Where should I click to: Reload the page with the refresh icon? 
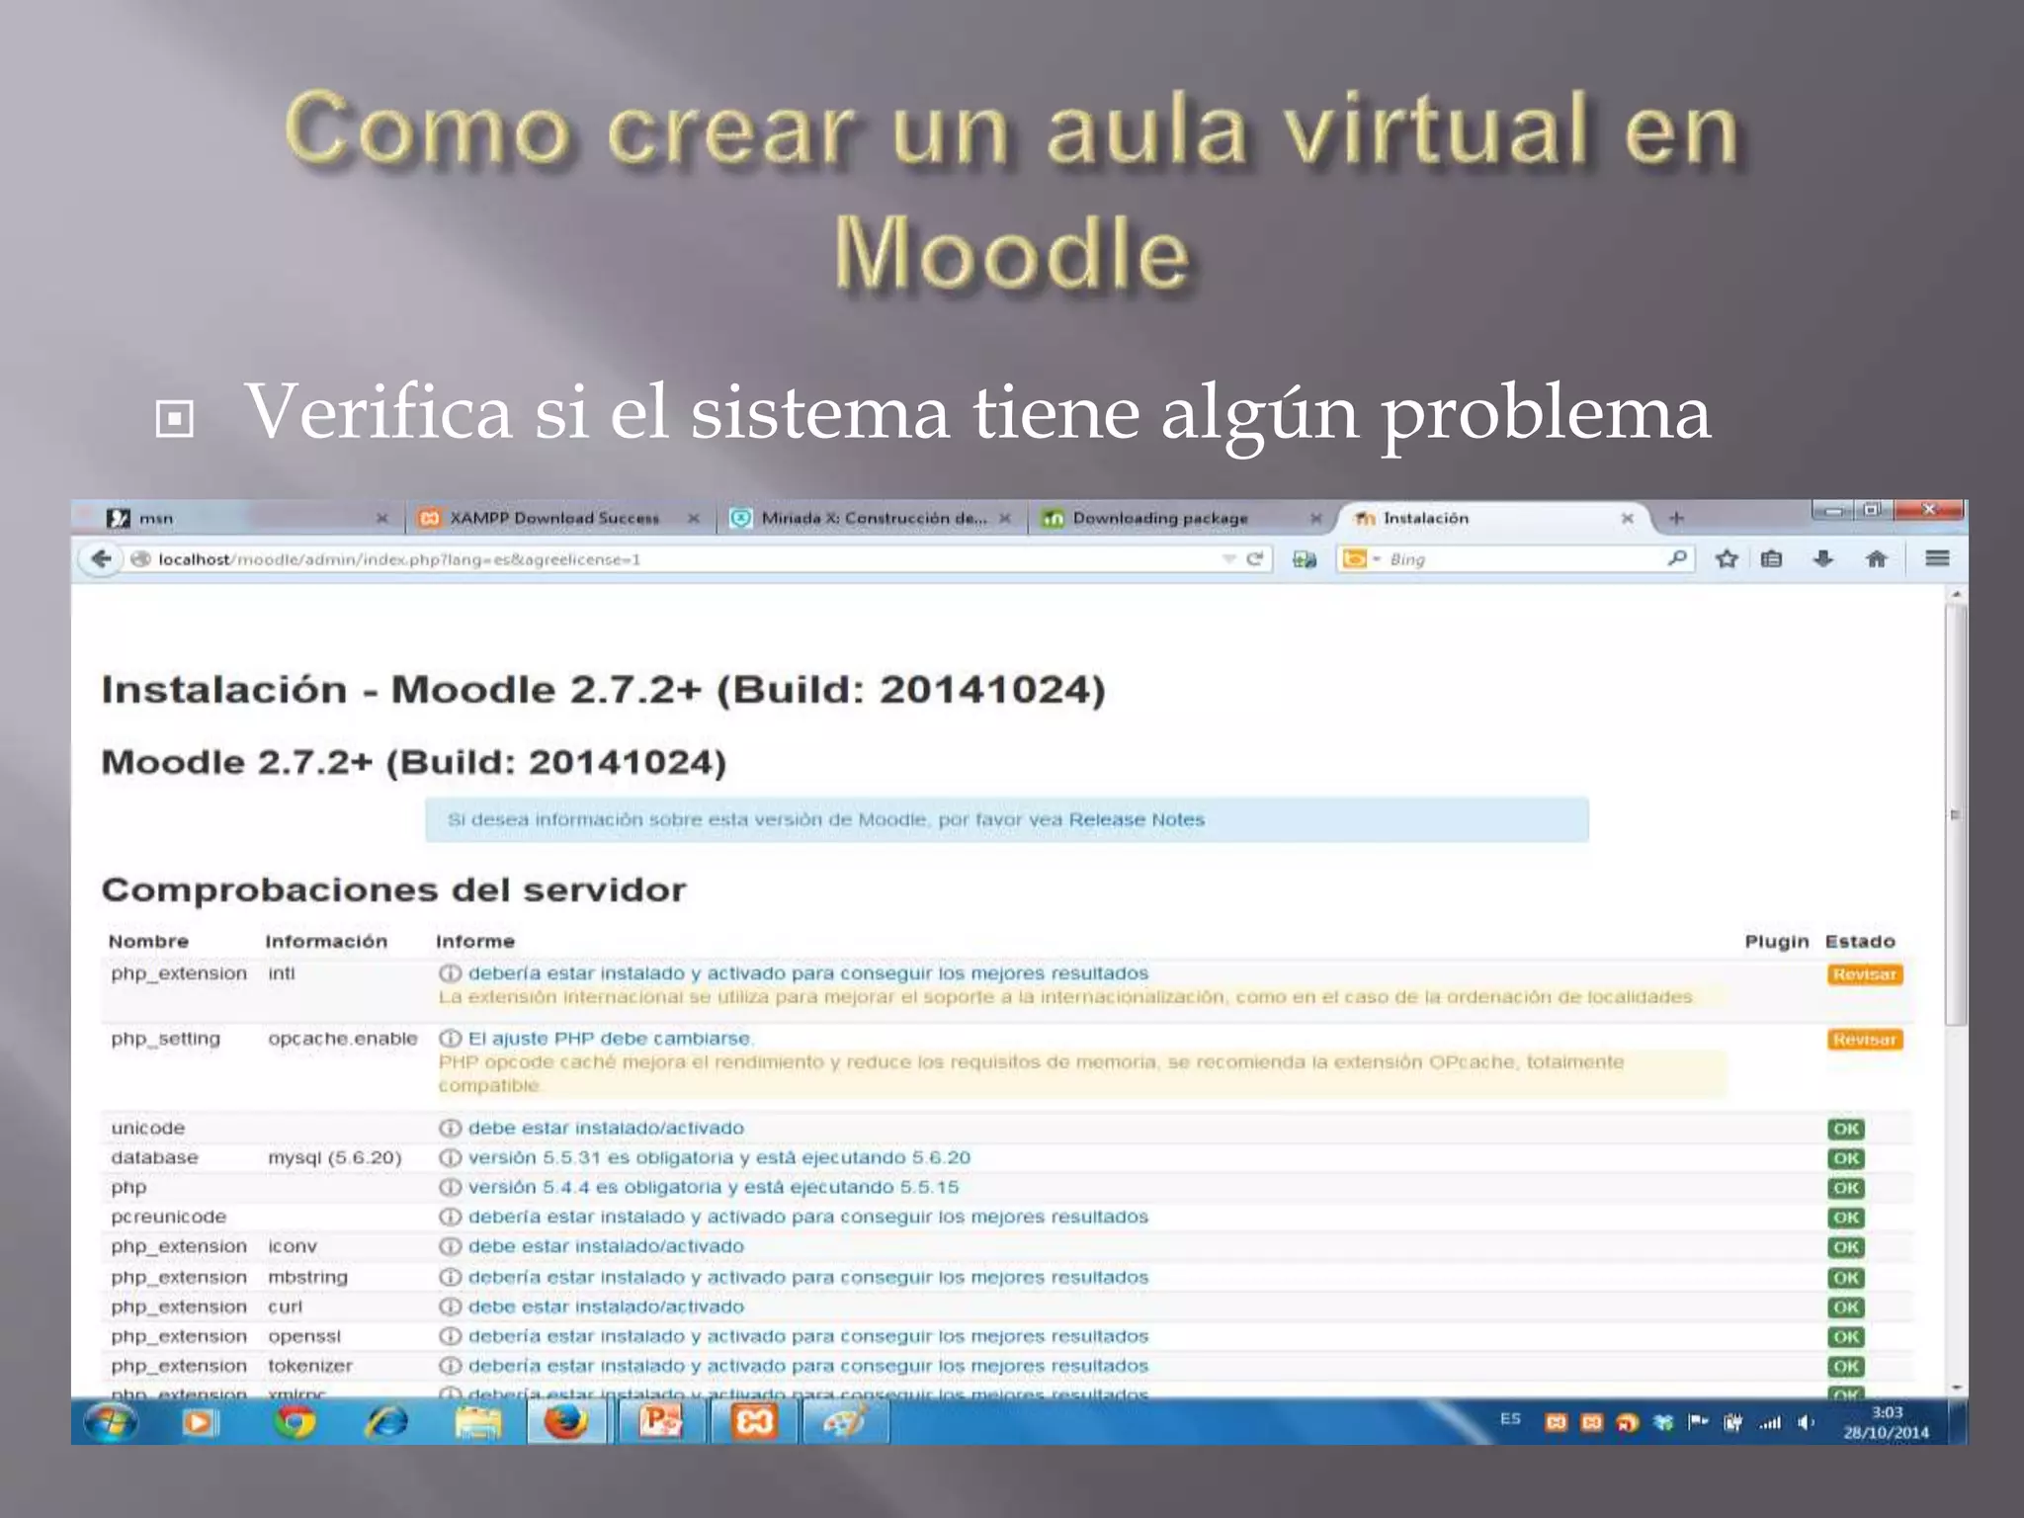pyautogui.click(x=1254, y=558)
